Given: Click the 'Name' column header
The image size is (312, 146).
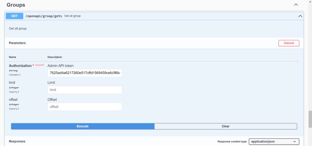Looking at the screenshot, I should click(12, 57).
